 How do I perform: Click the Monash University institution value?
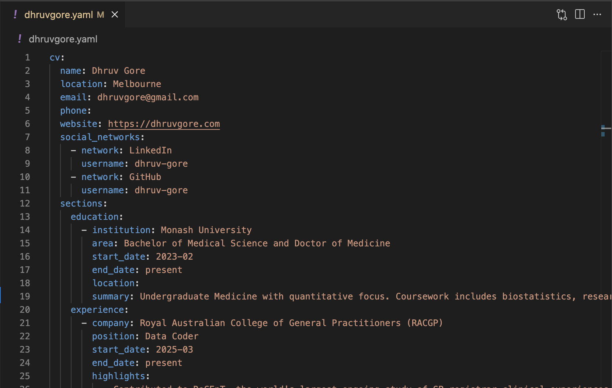coord(206,230)
